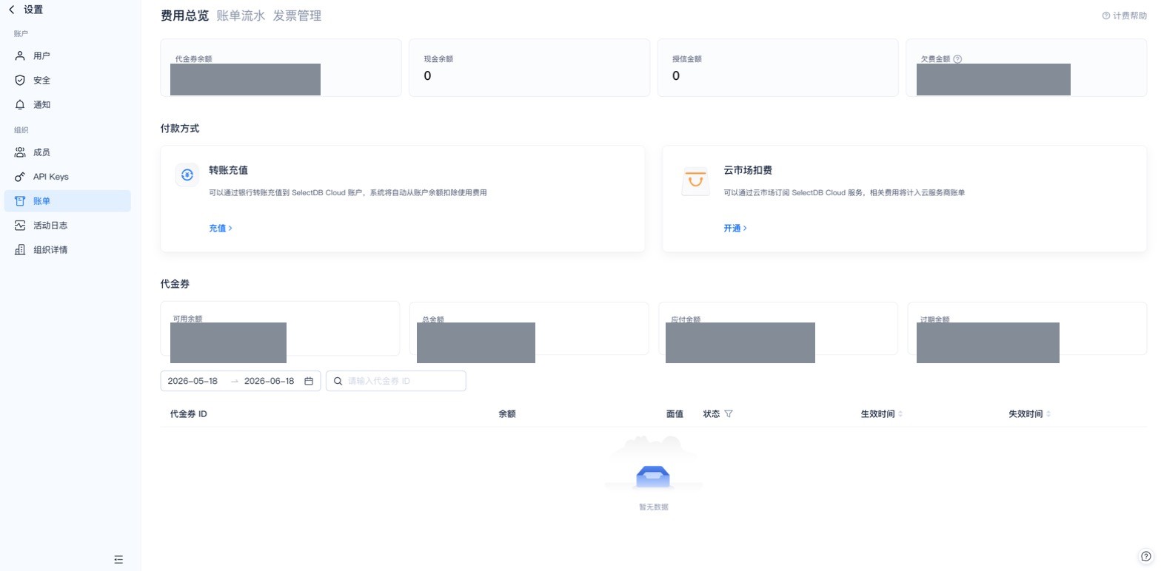
Task: Click the 面值 column header
Action: pos(675,414)
